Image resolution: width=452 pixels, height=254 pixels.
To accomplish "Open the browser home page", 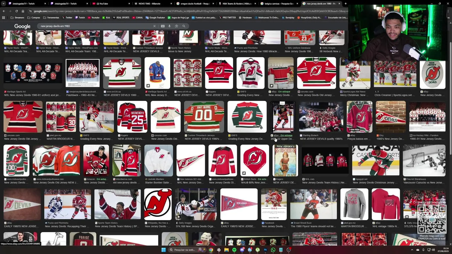I will pyautogui.click(x=23, y=11).
